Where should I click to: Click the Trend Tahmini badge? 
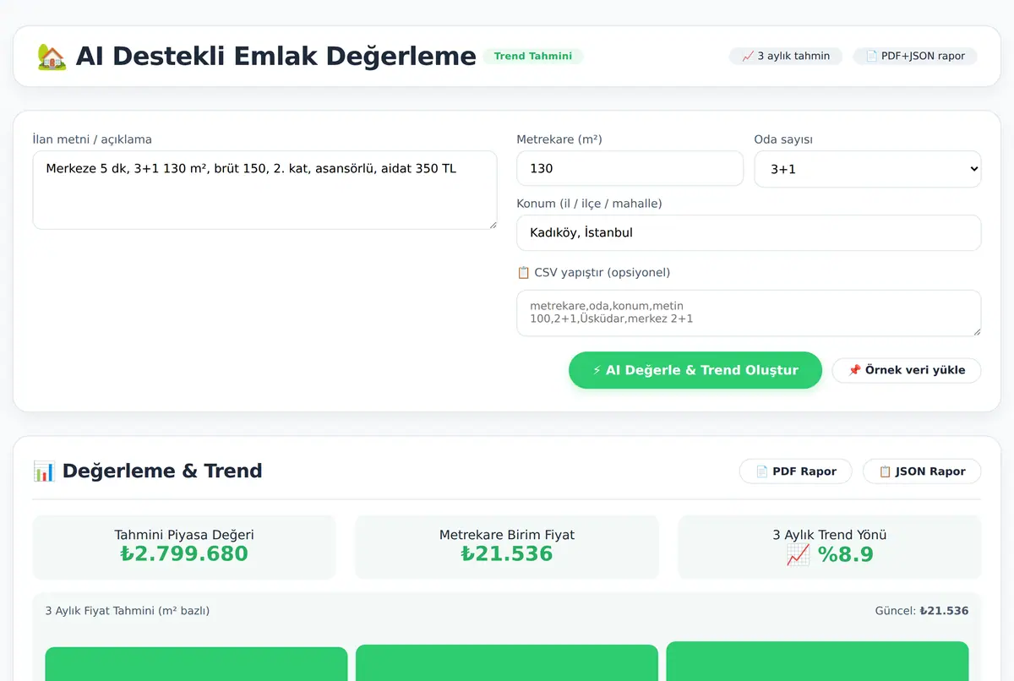tap(533, 57)
